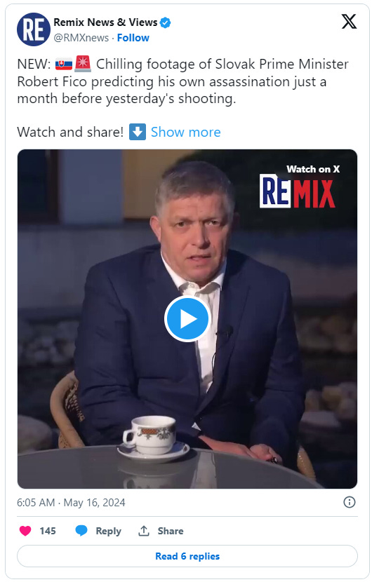Click the 145 likes count
The height and width of the screenshot is (582, 379).
48,531
